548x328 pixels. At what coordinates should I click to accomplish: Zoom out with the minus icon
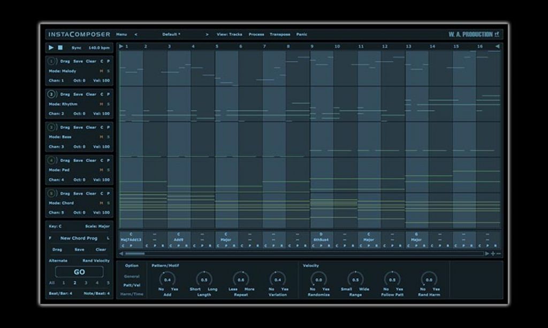tap(499, 254)
